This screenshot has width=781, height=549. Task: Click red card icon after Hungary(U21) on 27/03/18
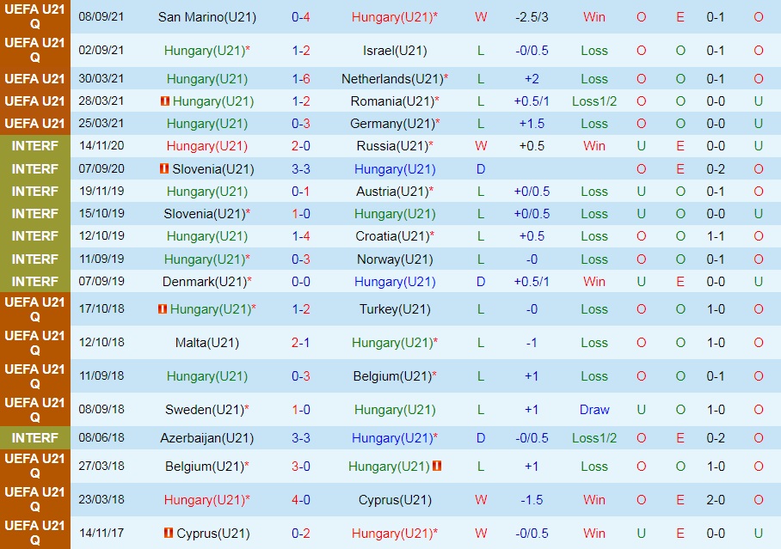click(x=437, y=466)
